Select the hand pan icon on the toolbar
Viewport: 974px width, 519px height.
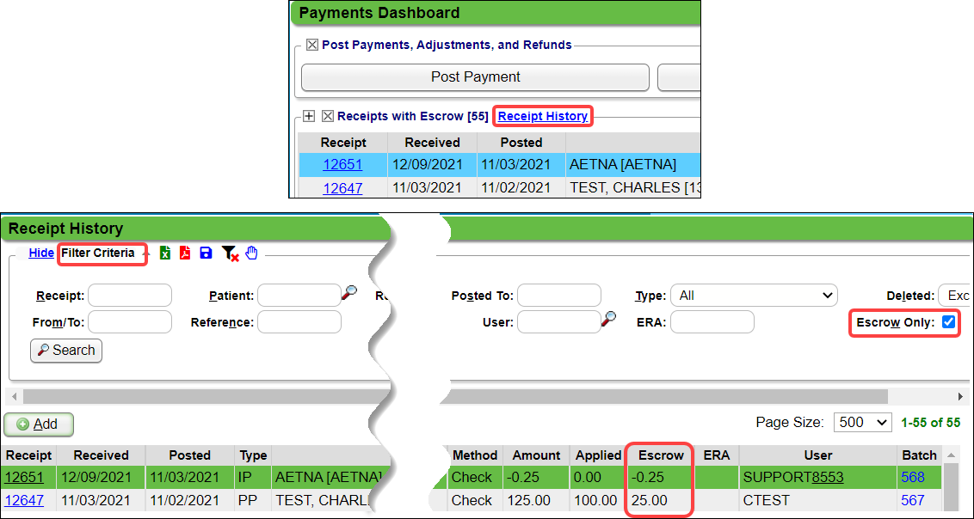coord(250,253)
